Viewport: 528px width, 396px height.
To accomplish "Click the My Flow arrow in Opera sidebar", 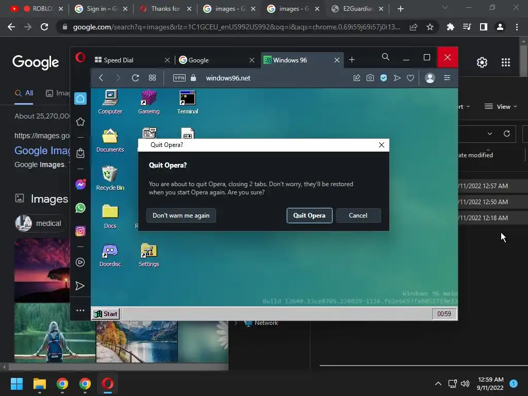I will tap(80, 286).
